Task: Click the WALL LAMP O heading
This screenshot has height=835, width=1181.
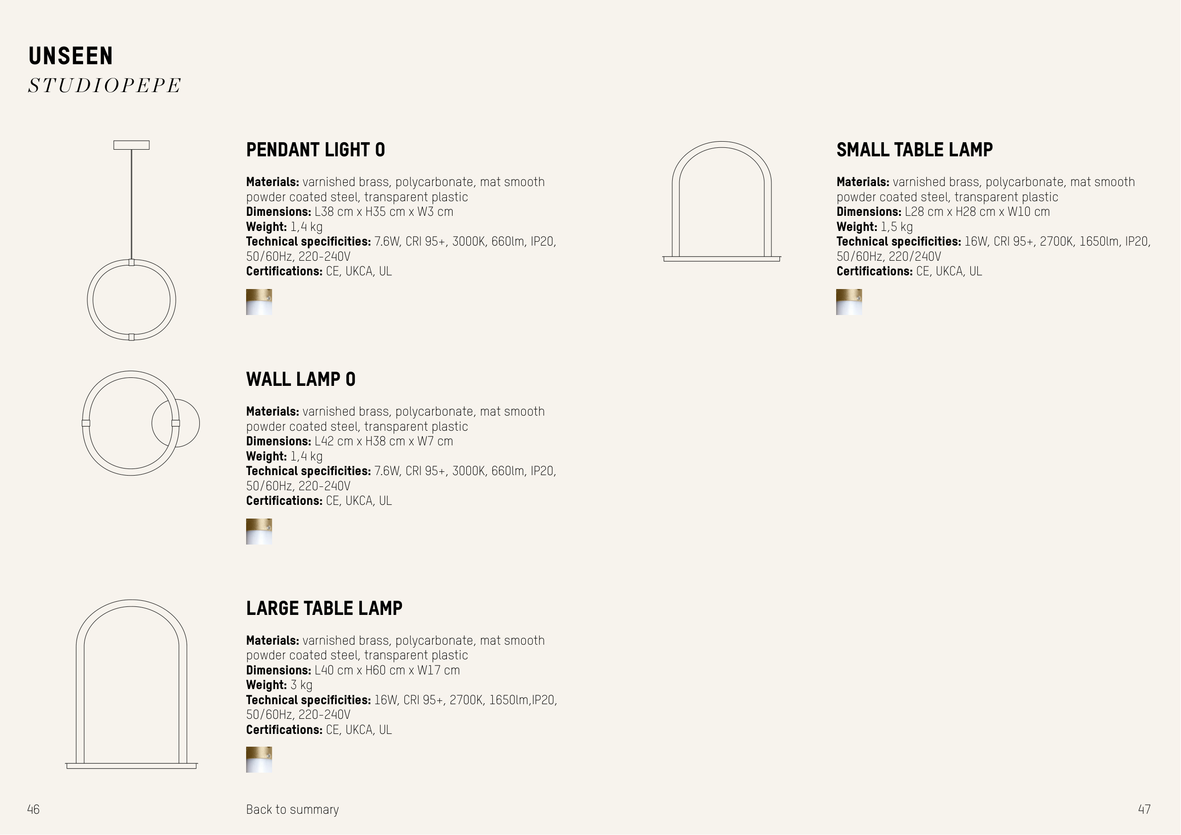Action: point(301,379)
